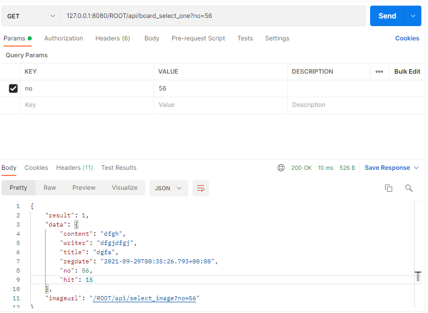
Task: Switch to the request Body tab
Action: pos(152,38)
